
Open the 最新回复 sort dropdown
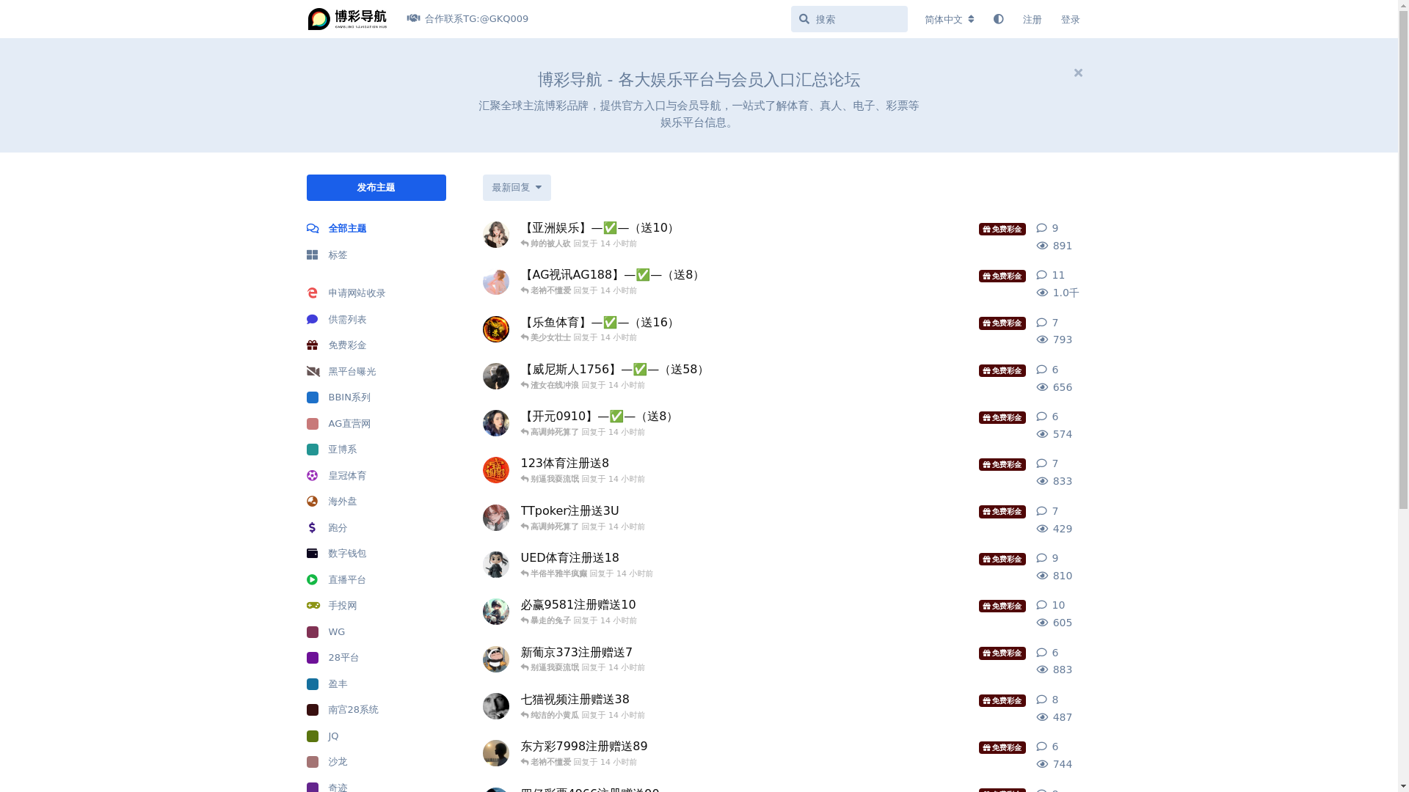tap(517, 188)
